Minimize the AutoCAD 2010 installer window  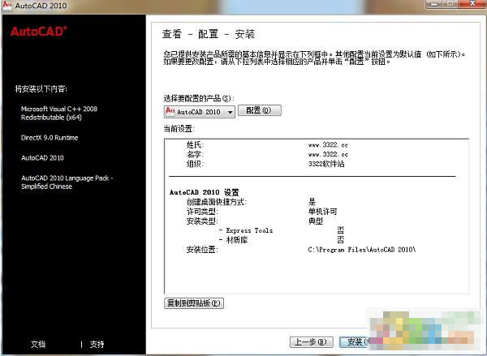coord(434,4)
